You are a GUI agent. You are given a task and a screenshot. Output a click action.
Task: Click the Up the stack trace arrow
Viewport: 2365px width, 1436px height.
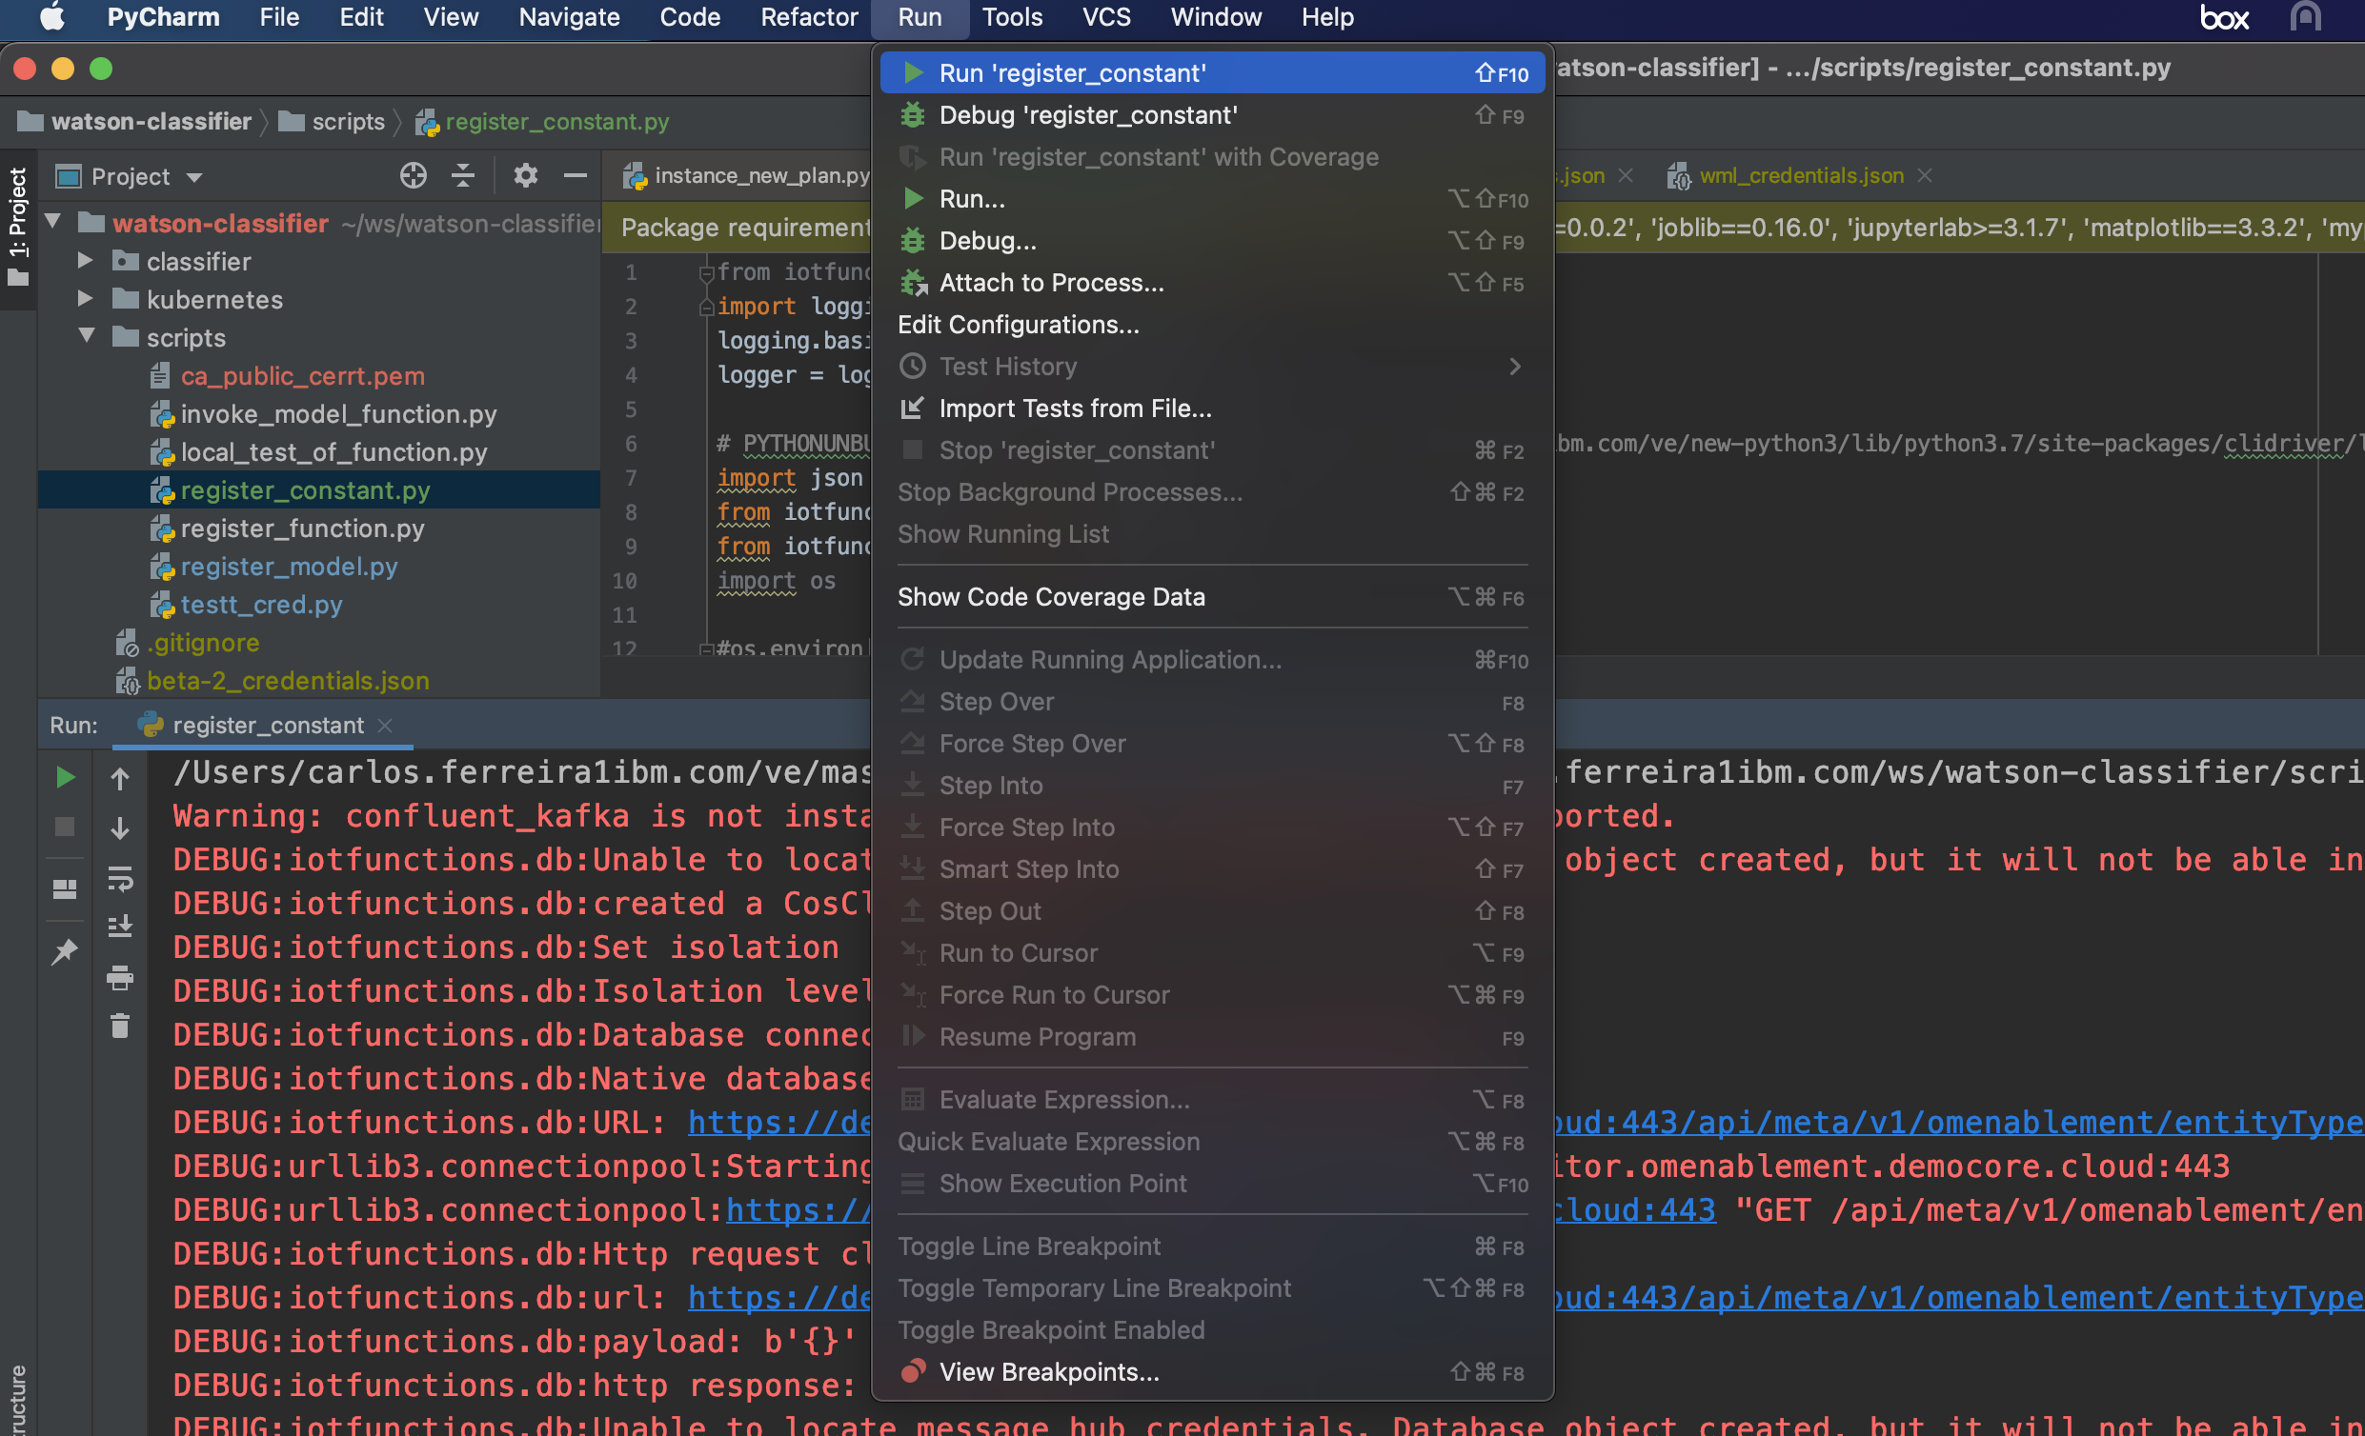(x=120, y=778)
